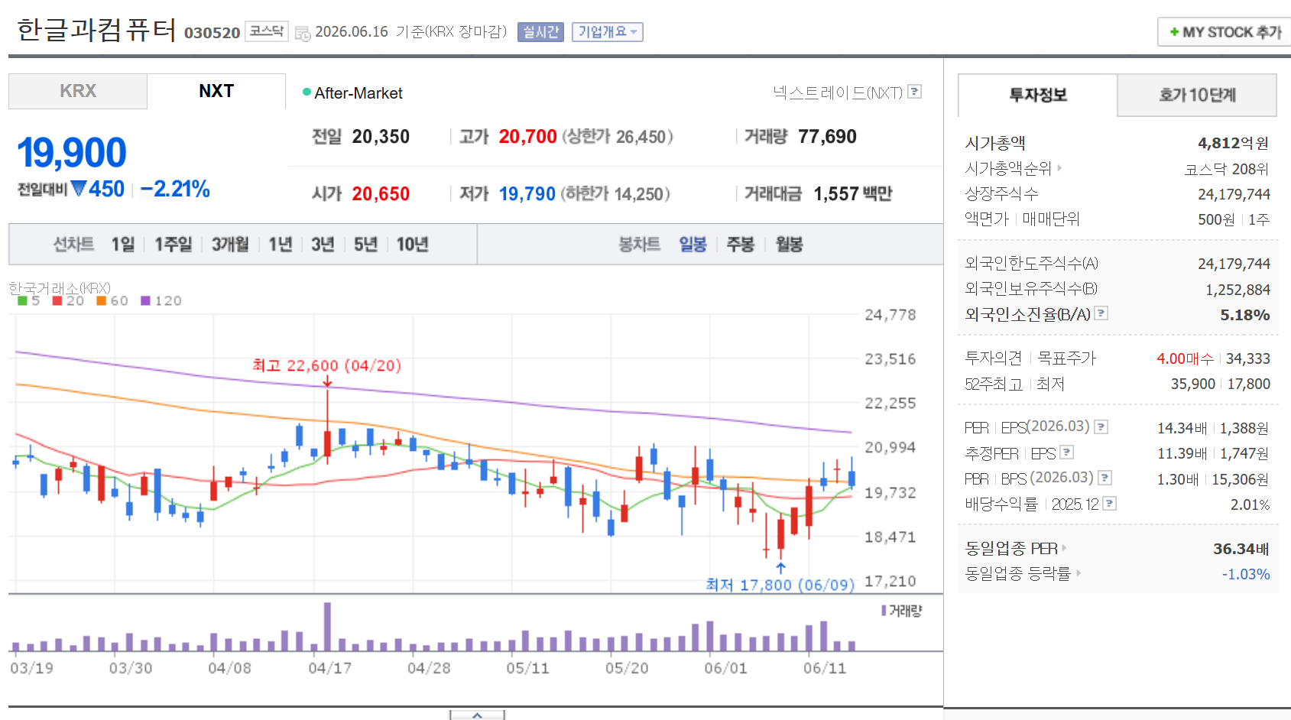The image size is (1291, 720).
Task: Click the stock name 한글과컴퓨터
Action: coord(96,30)
